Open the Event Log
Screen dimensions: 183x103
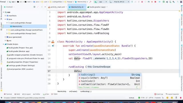click(158, 94)
